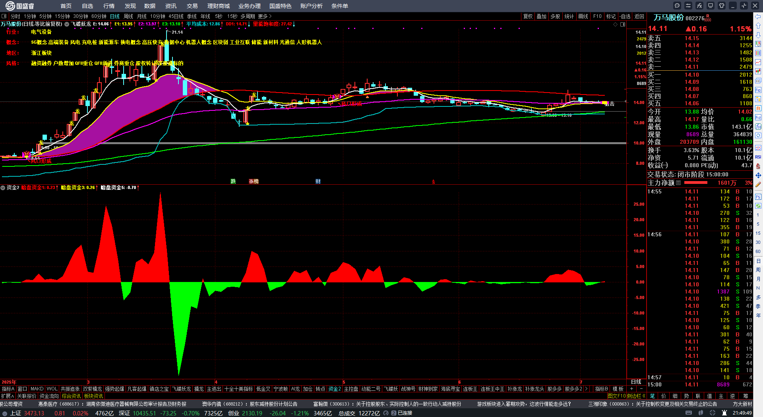Open the 交易 menu

(x=192, y=6)
